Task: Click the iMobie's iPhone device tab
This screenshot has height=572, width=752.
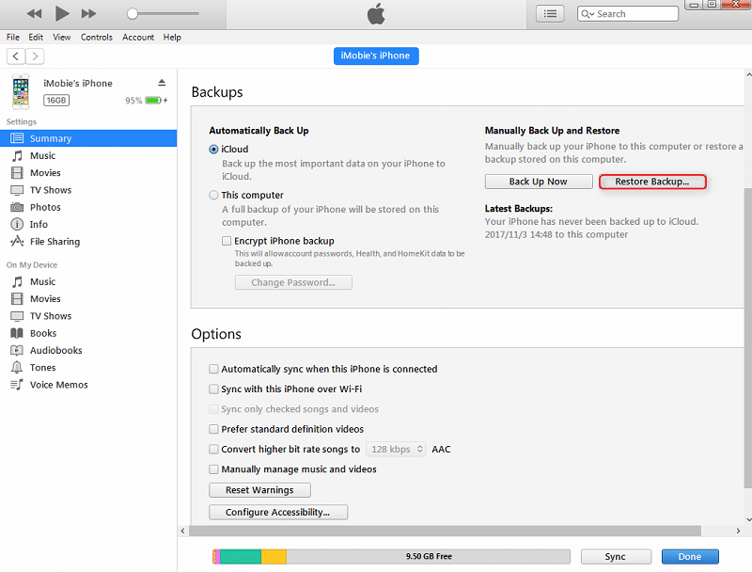Action: coord(375,56)
